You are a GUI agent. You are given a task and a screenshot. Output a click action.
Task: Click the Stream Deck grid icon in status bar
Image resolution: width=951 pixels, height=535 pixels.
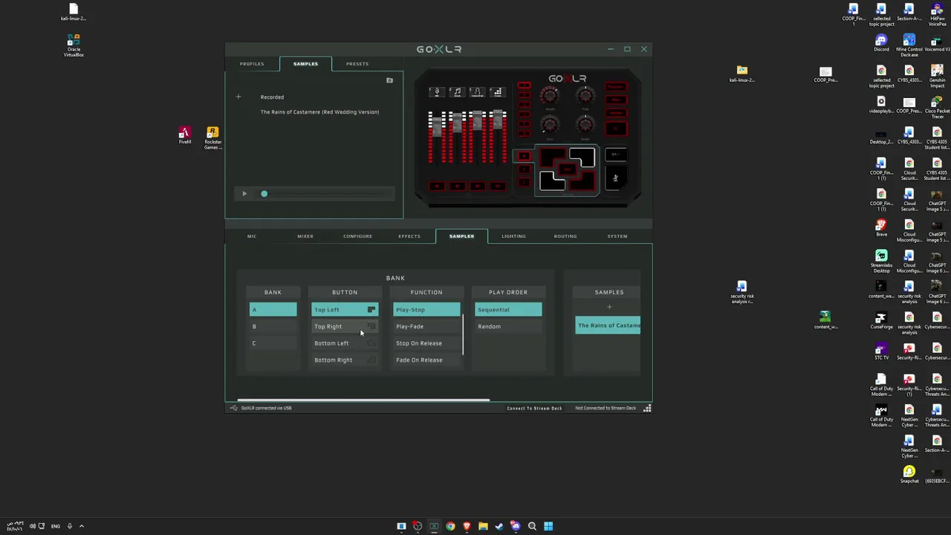click(647, 408)
